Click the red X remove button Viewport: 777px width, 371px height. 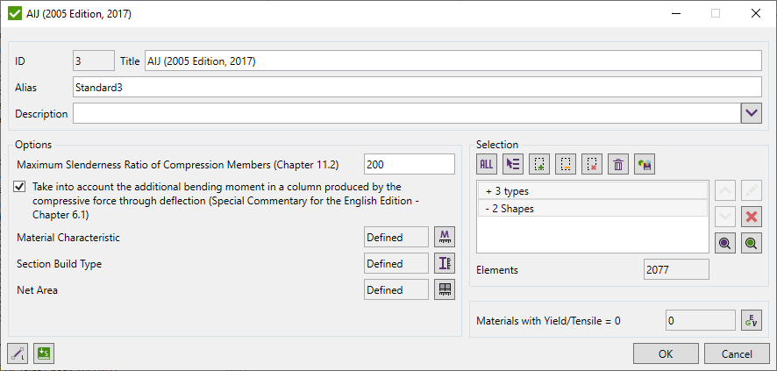(751, 217)
